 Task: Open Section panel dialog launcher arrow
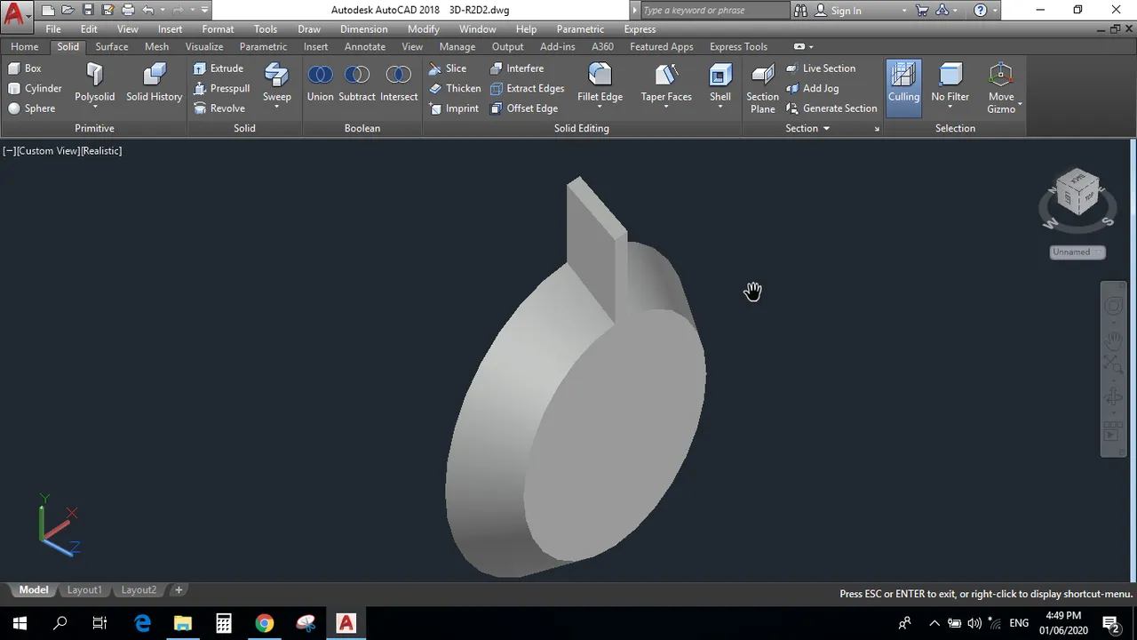pos(877,130)
